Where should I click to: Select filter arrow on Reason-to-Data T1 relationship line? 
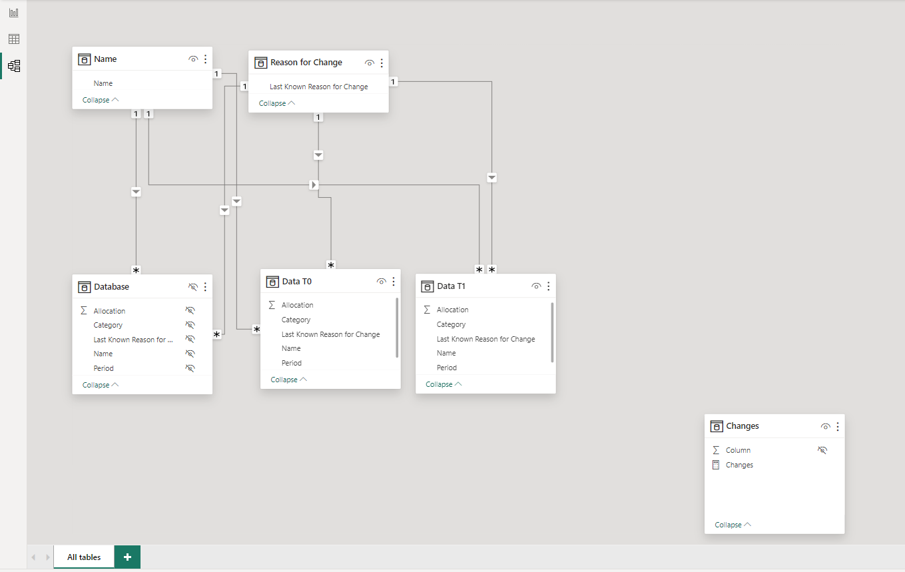(x=491, y=178)
